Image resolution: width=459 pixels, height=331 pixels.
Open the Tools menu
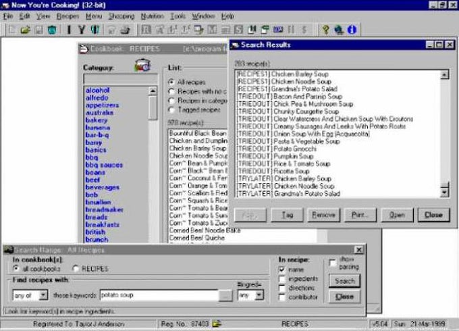pos(178,16)
